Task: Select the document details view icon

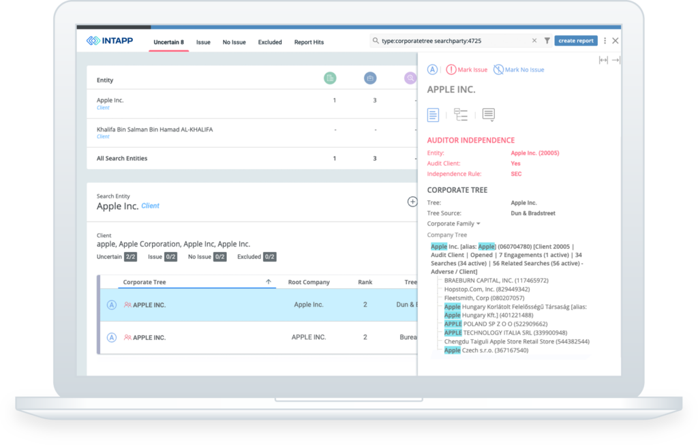Action: (433, 114)
